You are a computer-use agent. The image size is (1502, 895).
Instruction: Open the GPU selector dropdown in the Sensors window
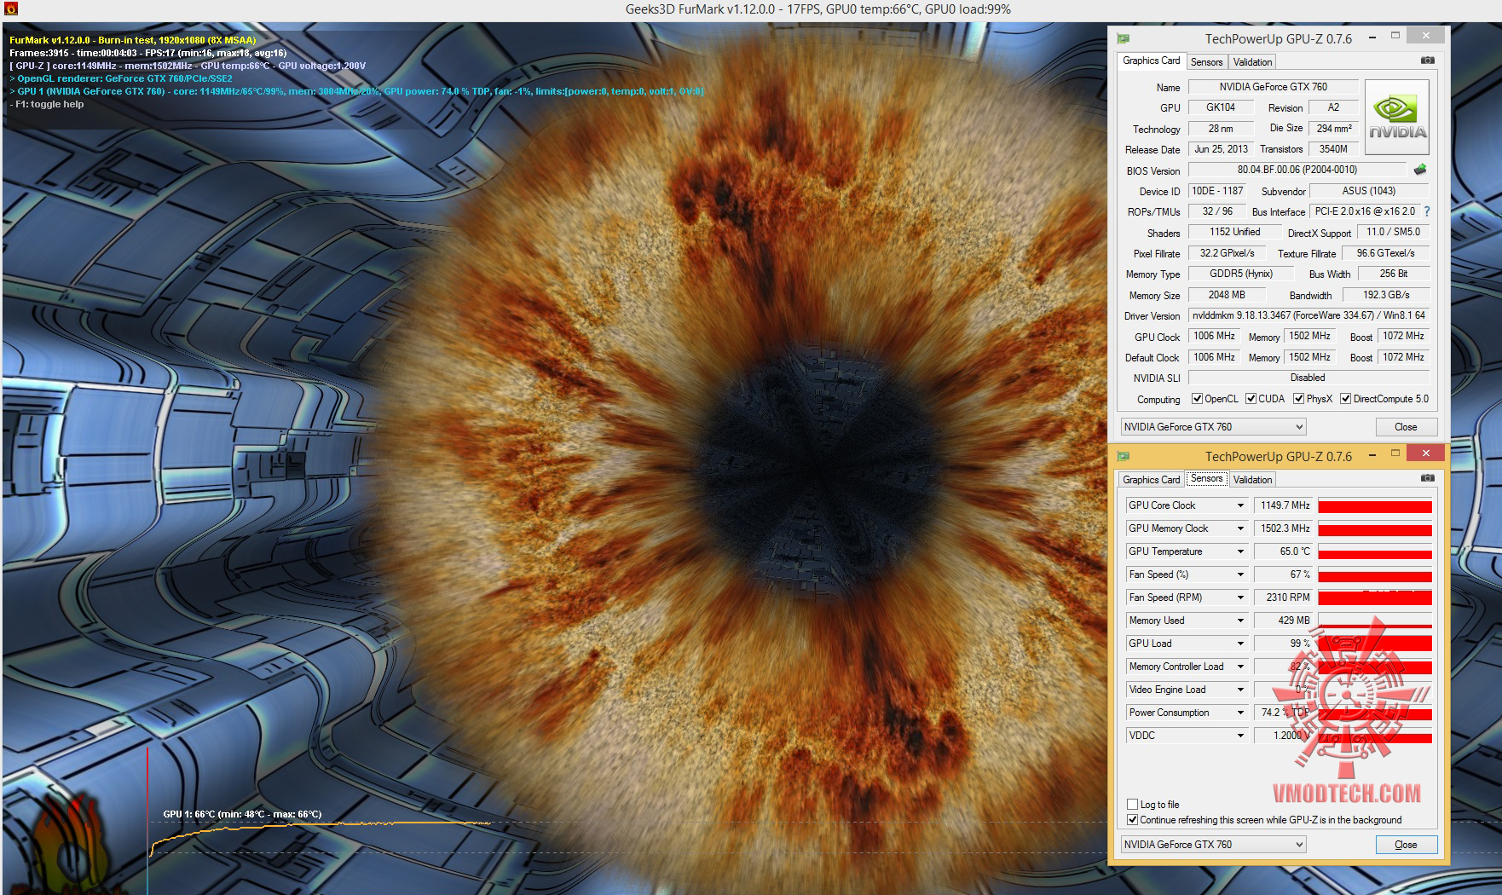point(1213,845)
